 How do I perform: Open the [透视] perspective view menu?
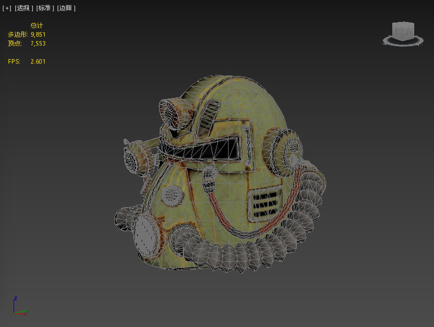click(x=24, y=8)
